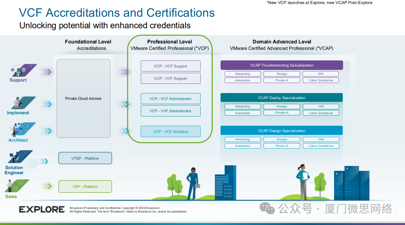Click the "Support" role label
This screenshot has width=405, height=225.
18,80
